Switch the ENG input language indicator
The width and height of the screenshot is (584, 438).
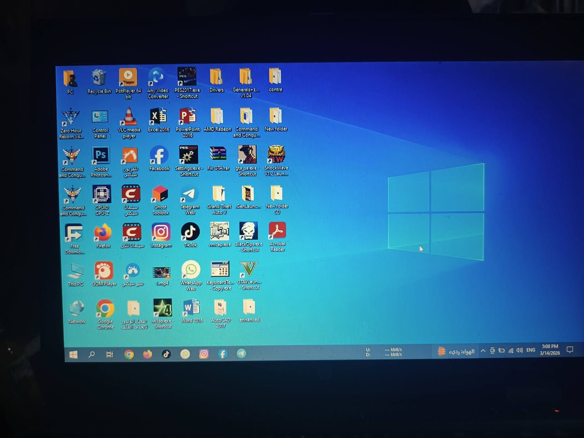pos(531,350)
